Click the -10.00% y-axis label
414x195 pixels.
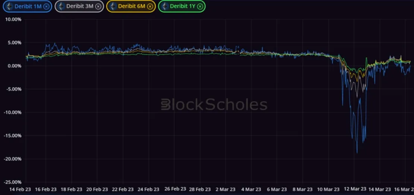point(12,112)
